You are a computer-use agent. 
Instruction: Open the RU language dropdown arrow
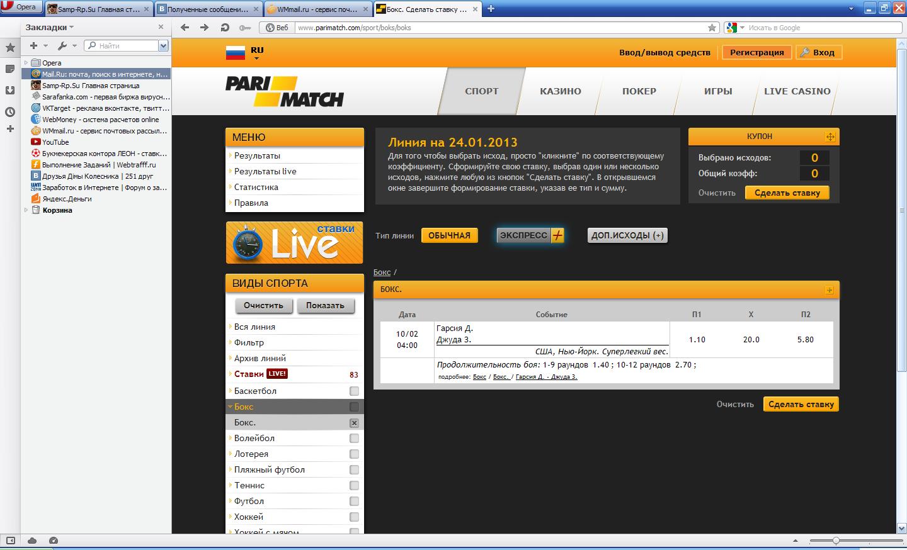[x=256, y=59]
